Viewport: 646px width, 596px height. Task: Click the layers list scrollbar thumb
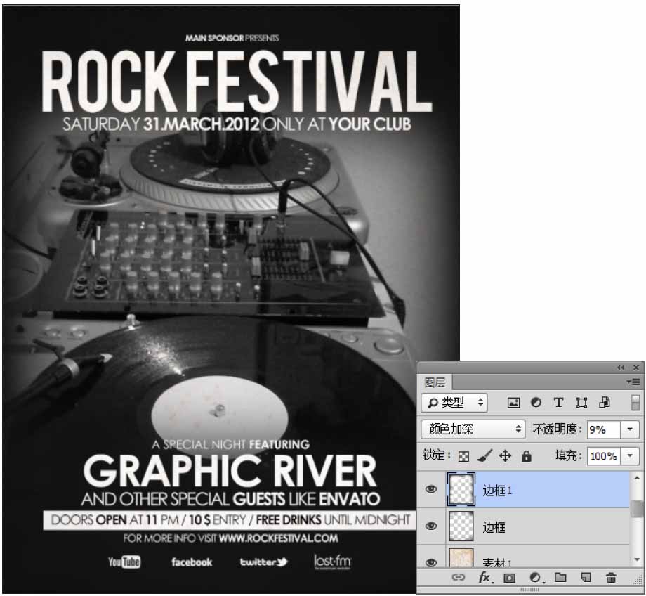tap(638, 508)
